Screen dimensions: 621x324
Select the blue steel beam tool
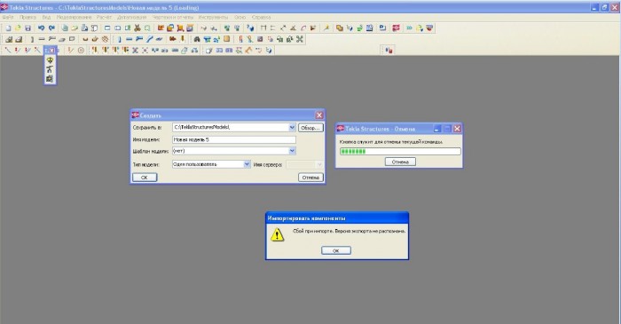coord(130,39)
